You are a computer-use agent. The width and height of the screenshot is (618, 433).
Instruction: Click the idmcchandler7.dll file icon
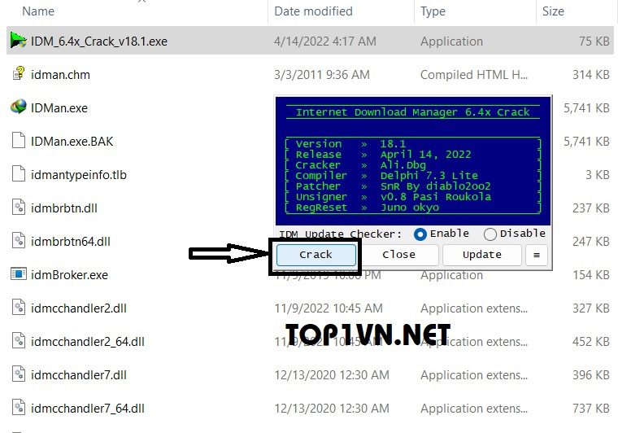coord(19,374)
